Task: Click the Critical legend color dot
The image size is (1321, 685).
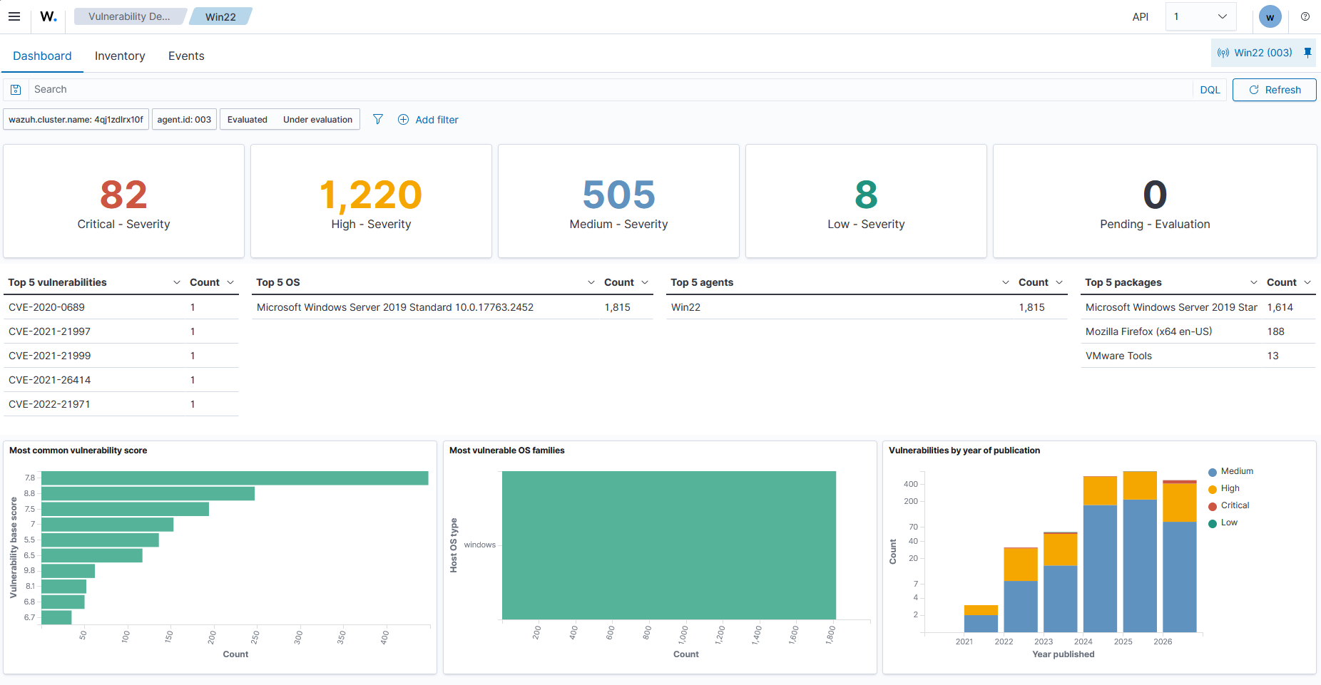Action: click(x=1213, y=506)
